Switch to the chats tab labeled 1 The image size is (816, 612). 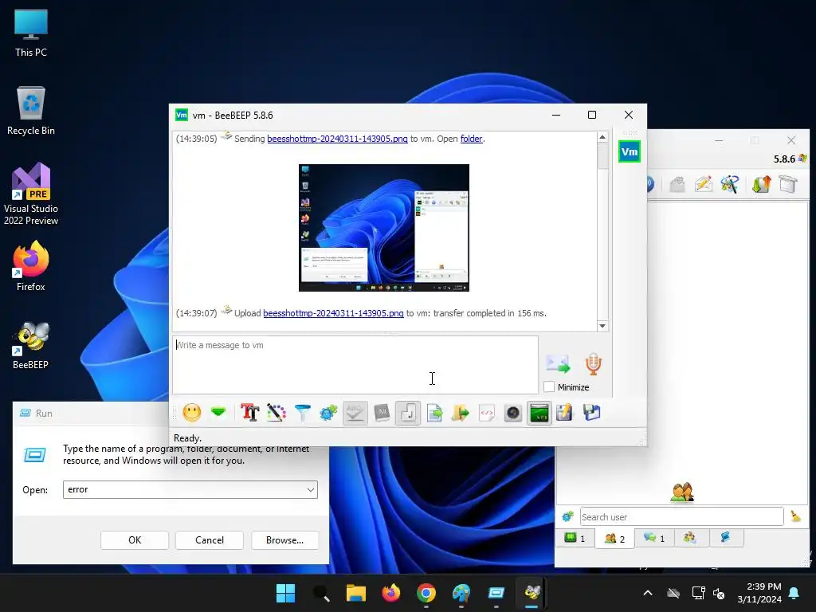pos(654,538)
